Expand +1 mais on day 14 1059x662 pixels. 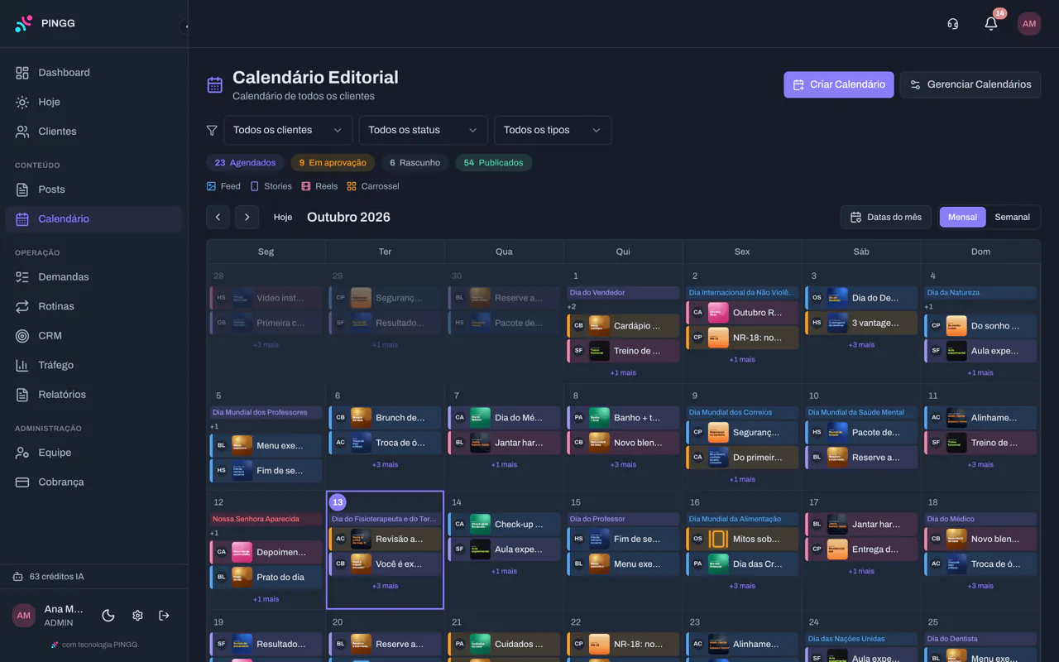504,571
